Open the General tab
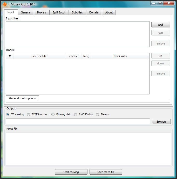The width and height of the screenshot is (177, 179). coord(26,12)
